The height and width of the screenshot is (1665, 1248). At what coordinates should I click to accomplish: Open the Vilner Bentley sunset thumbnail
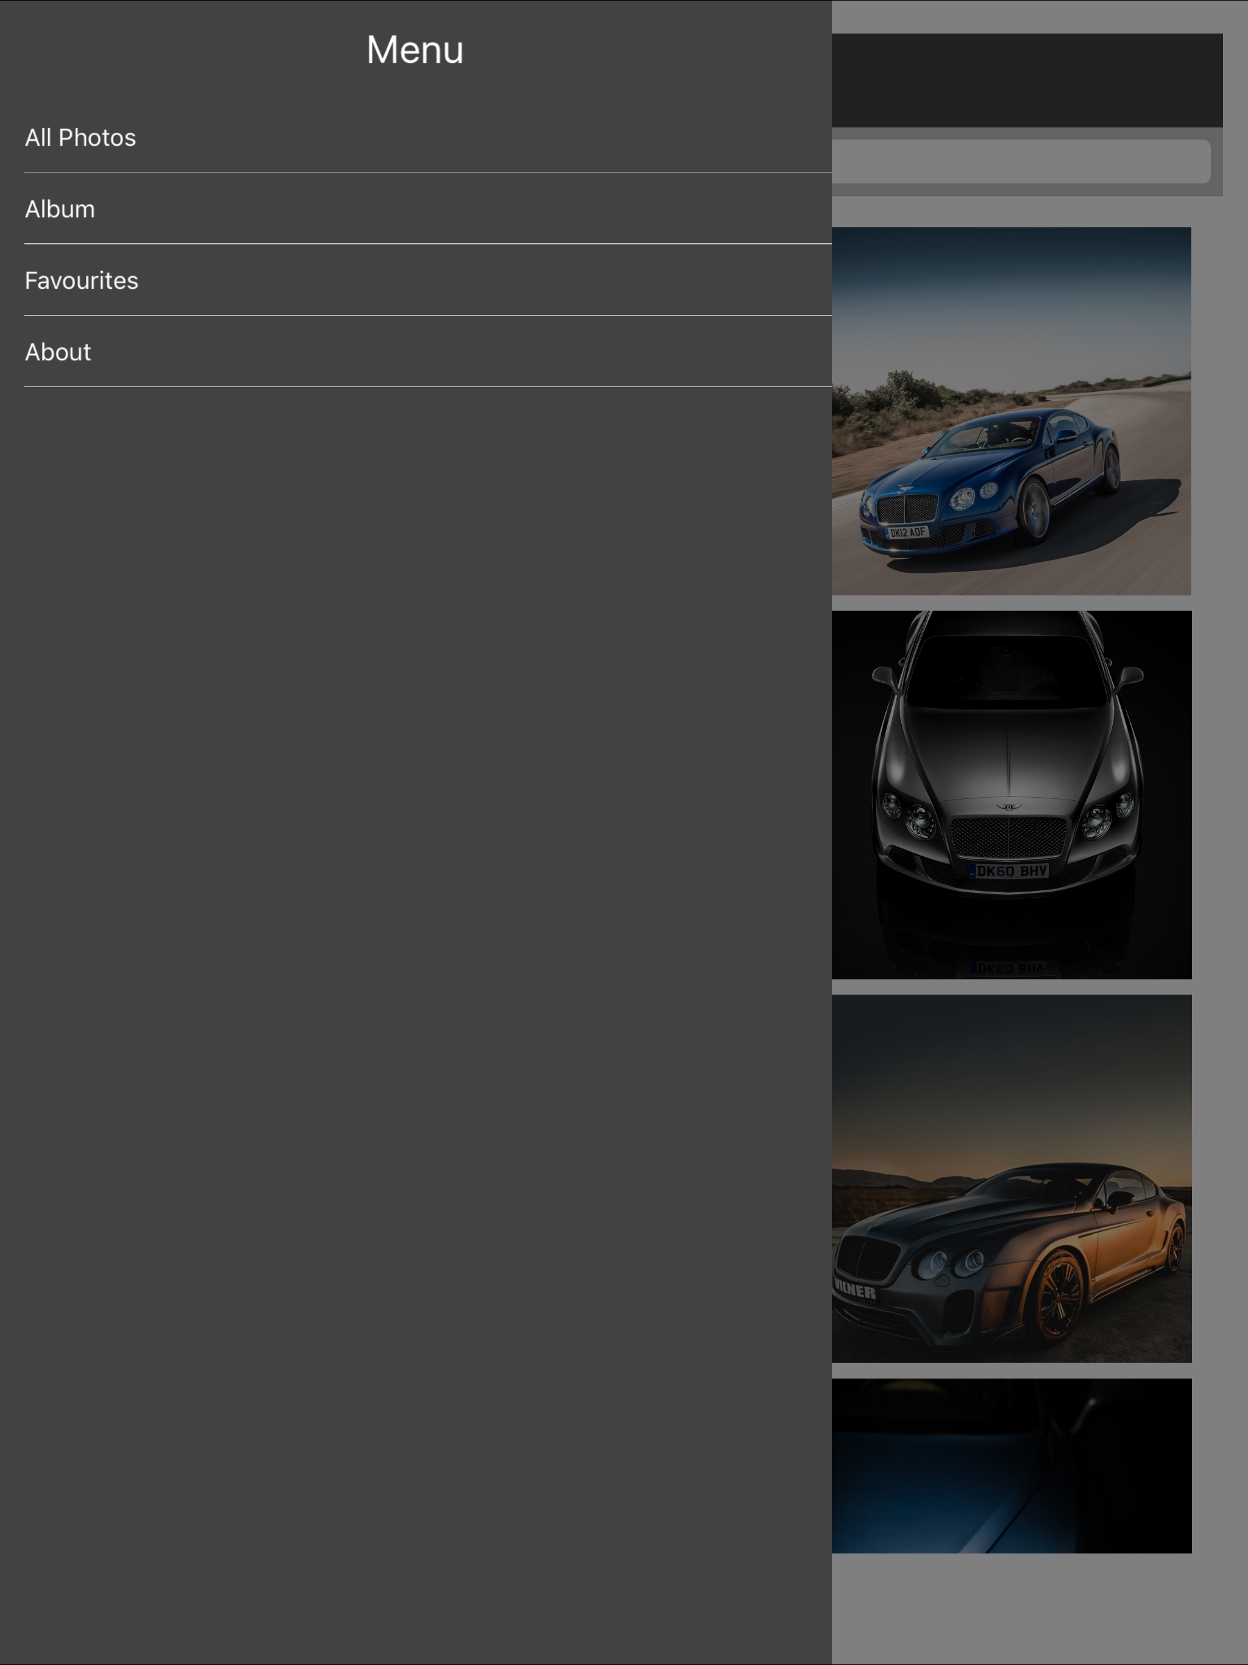click(1011, 1179)
